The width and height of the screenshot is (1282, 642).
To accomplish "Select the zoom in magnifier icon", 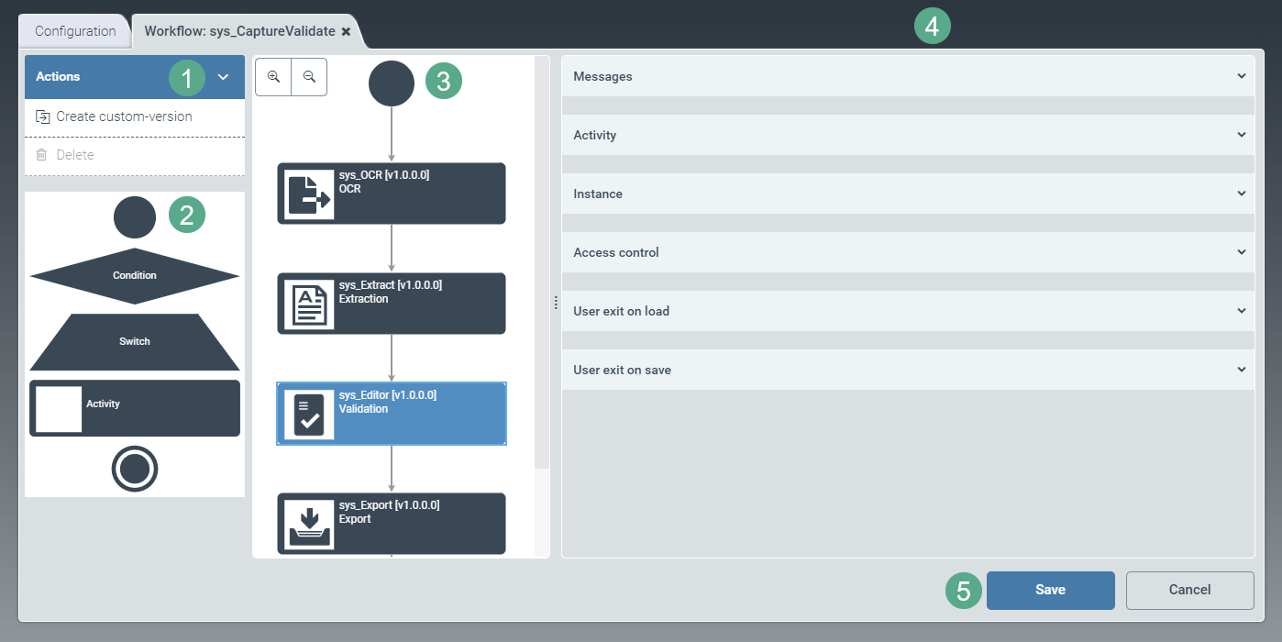I will (x=272, y=77).
